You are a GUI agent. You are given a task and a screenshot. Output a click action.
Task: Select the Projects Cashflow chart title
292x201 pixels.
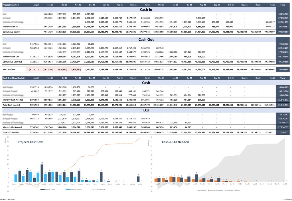(x=30, y=142)
